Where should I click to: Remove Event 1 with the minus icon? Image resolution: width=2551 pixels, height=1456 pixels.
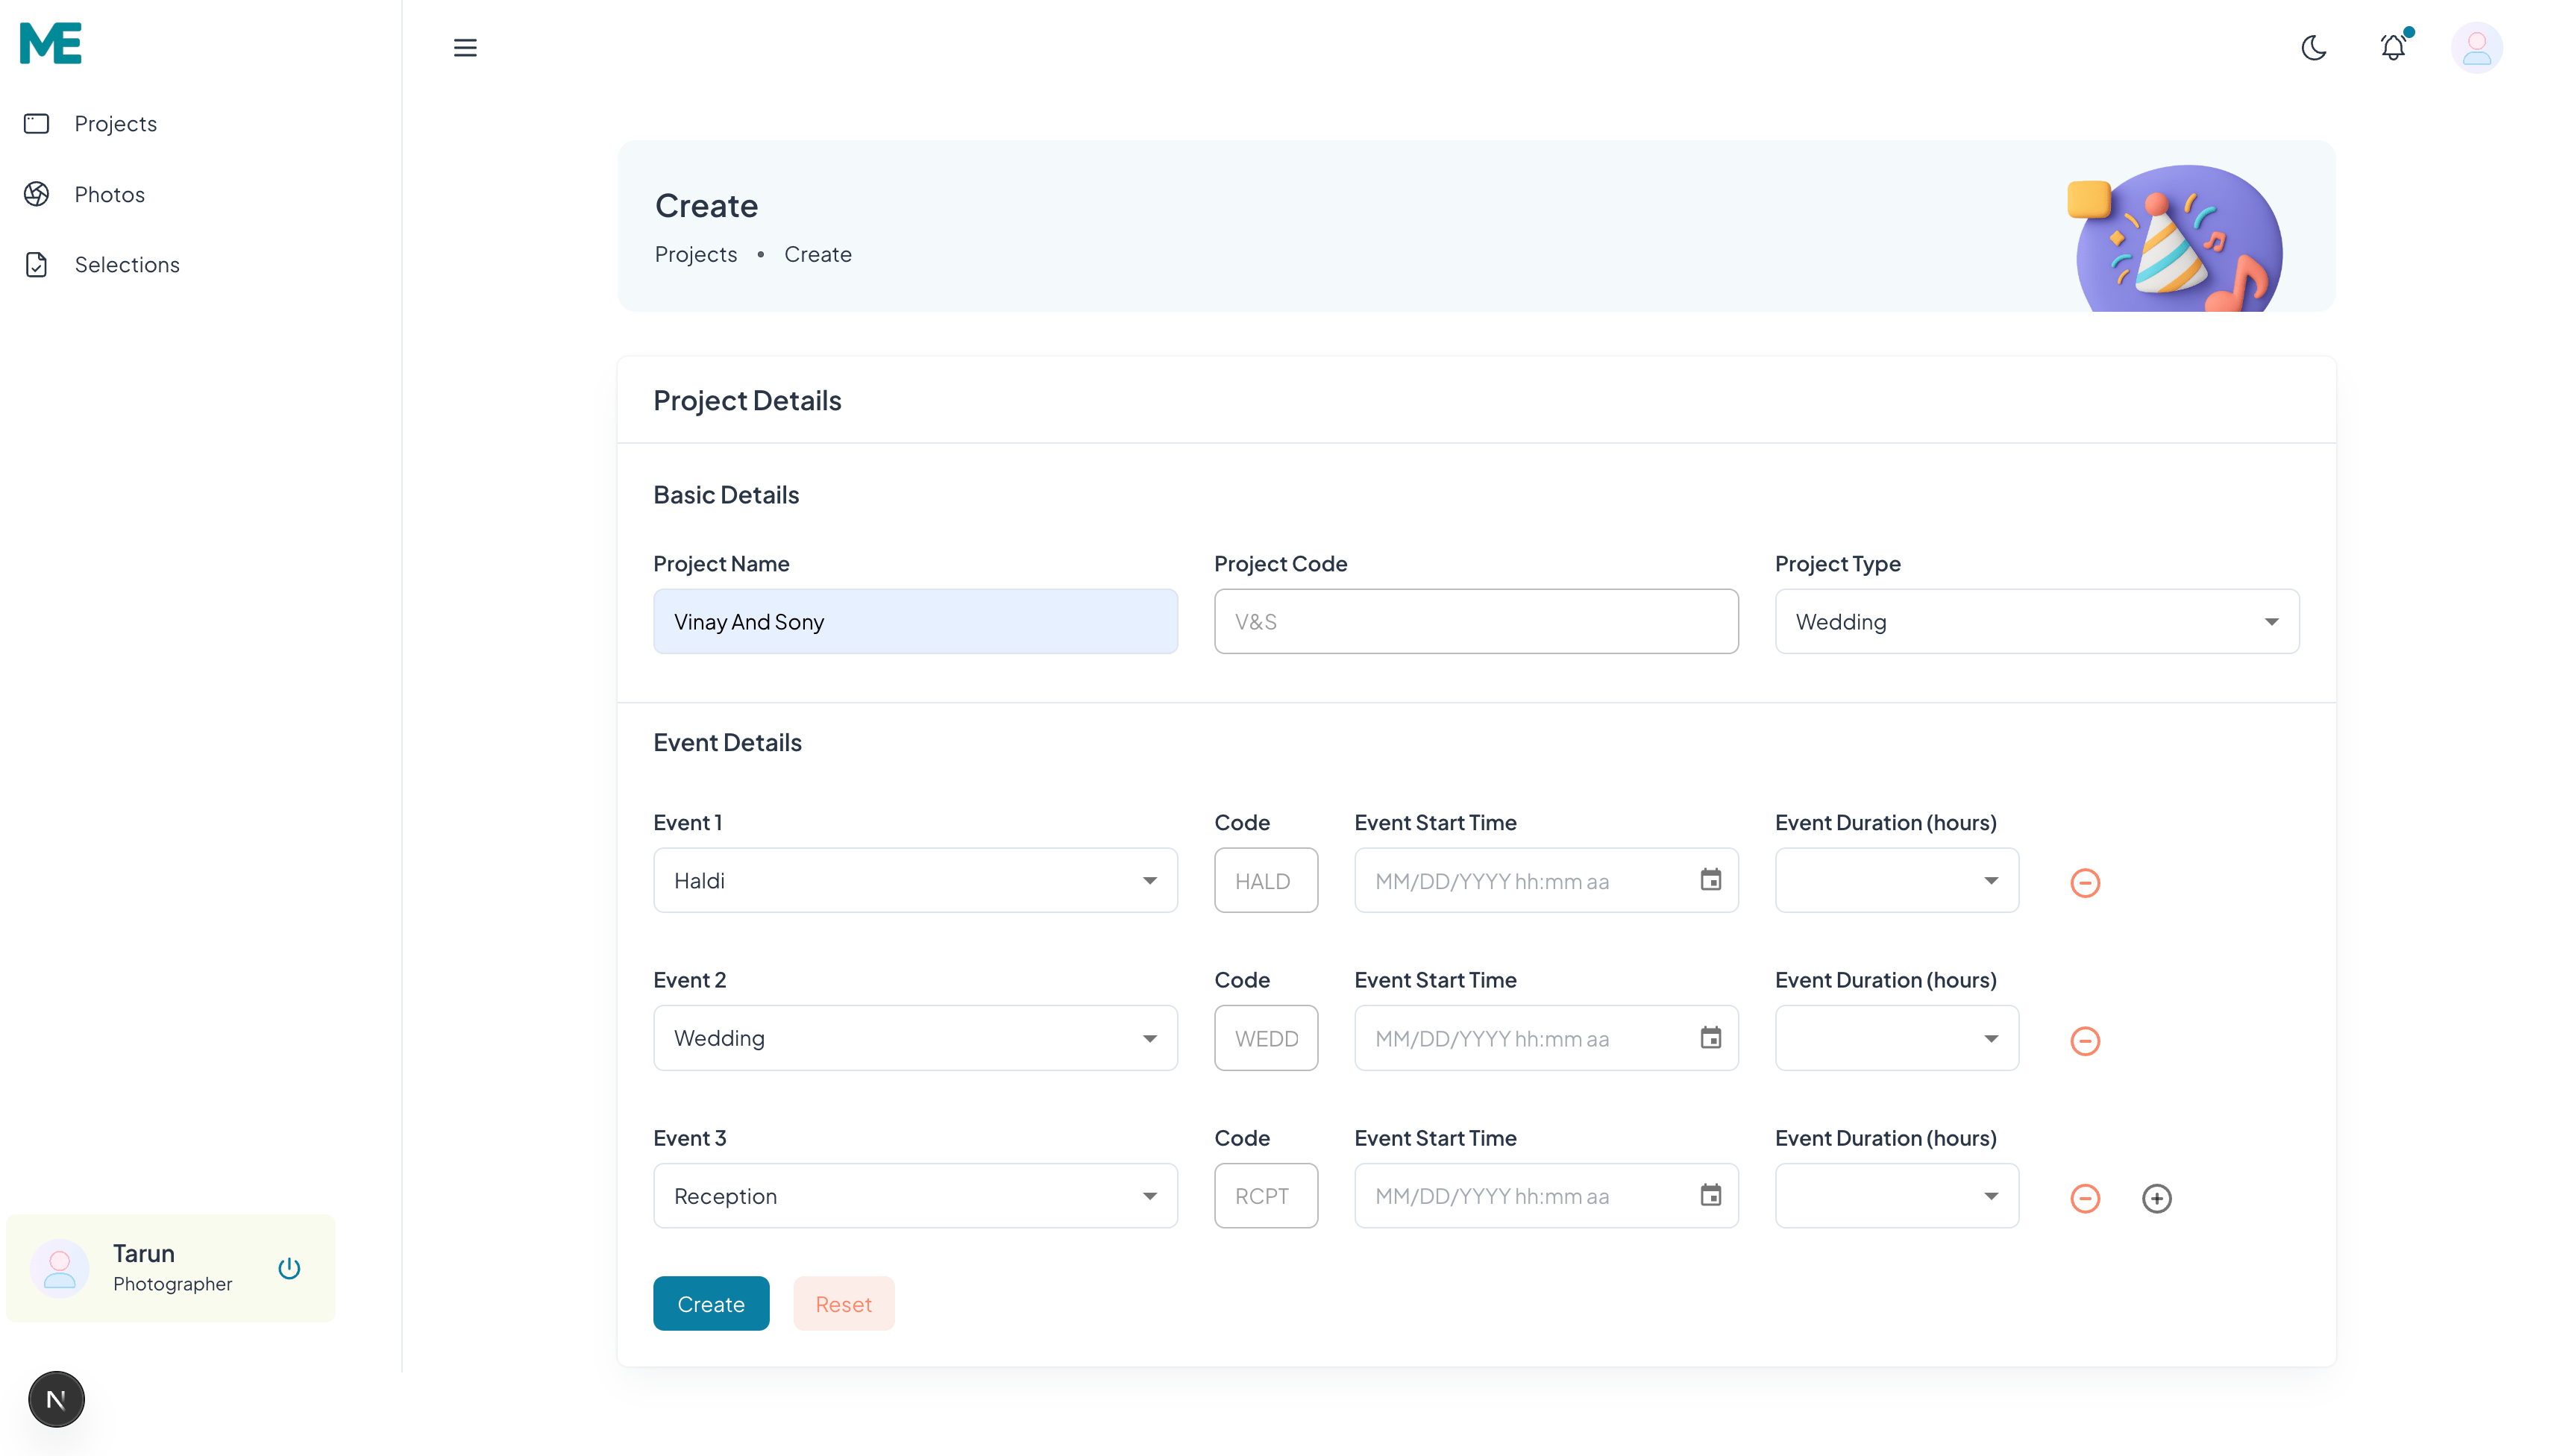[x=2084, y=882]
